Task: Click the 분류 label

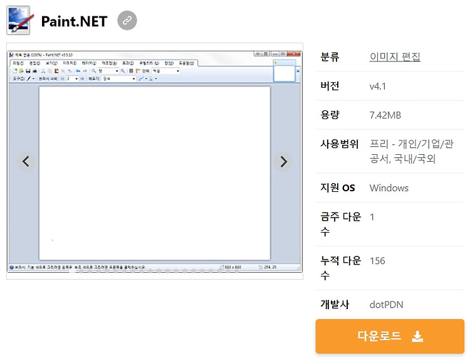Action: coord(330,56)
